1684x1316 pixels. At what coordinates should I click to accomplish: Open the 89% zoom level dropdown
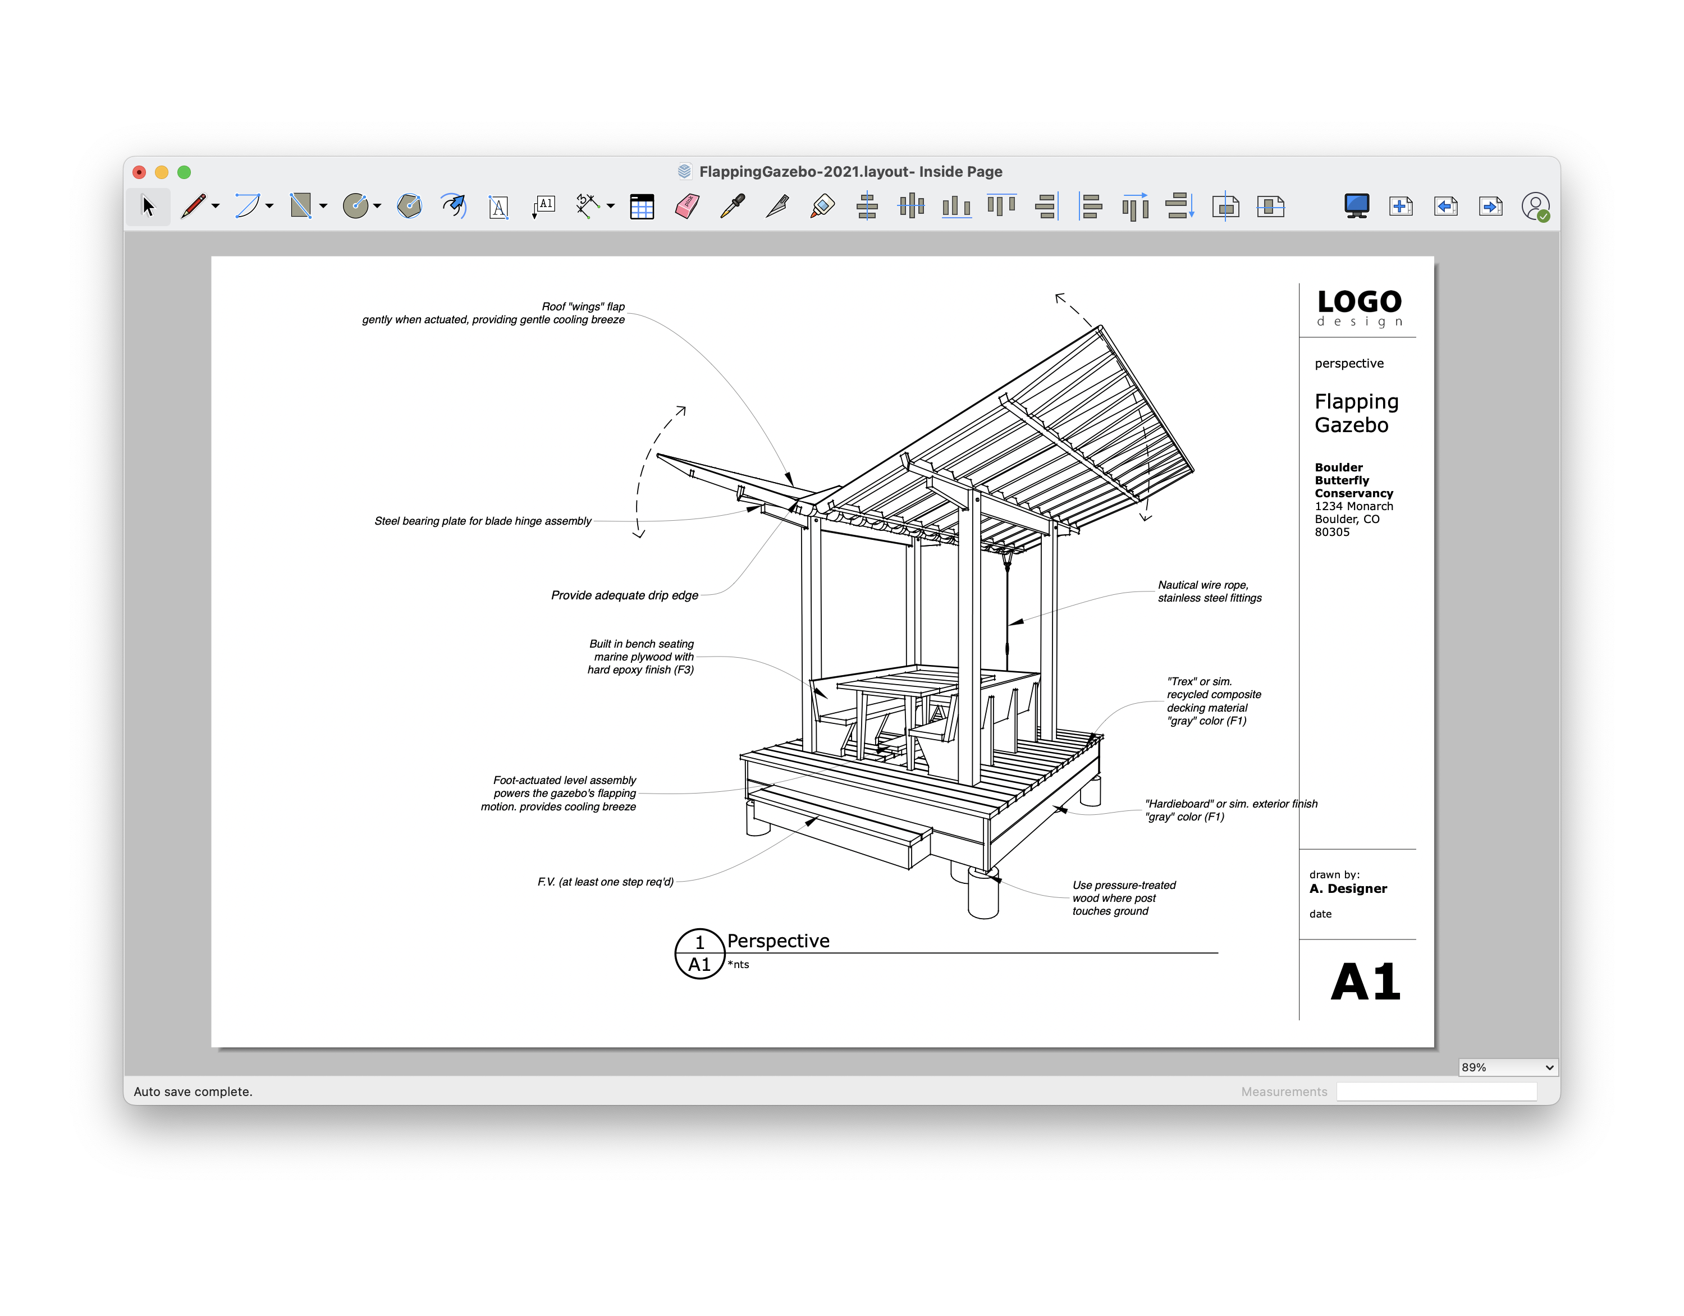point(1507,1067)
